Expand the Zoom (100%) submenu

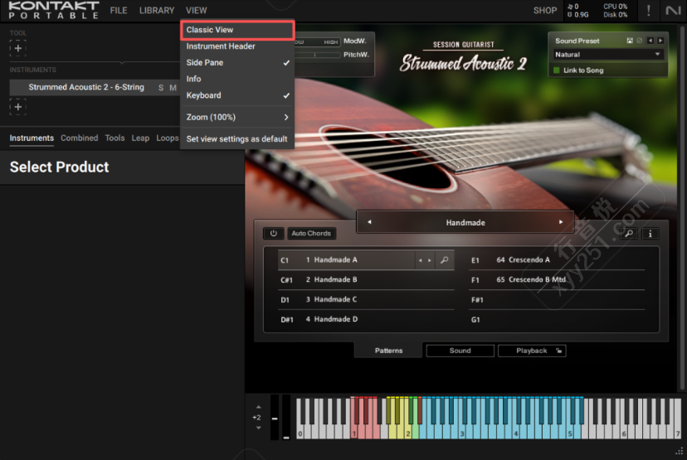click(237, 117)
